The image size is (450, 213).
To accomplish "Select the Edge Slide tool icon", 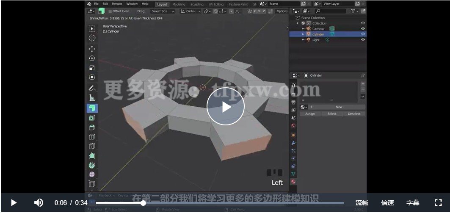I will click(x=92, y=184).
